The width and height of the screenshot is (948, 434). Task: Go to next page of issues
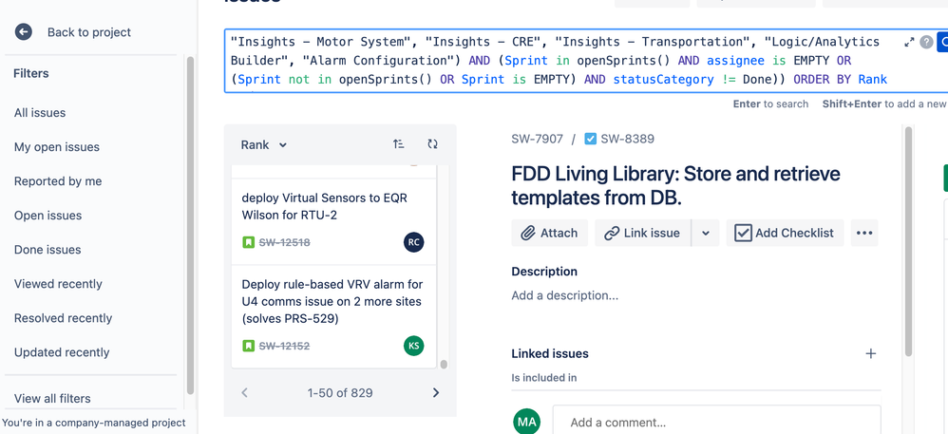coord(436,393)
